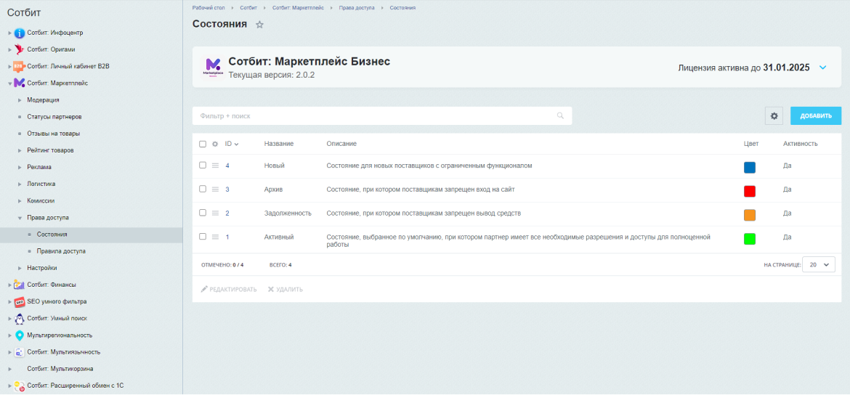Add page to favorites with star icon
This screenshot has height=395, width=850.
[259, 25]
